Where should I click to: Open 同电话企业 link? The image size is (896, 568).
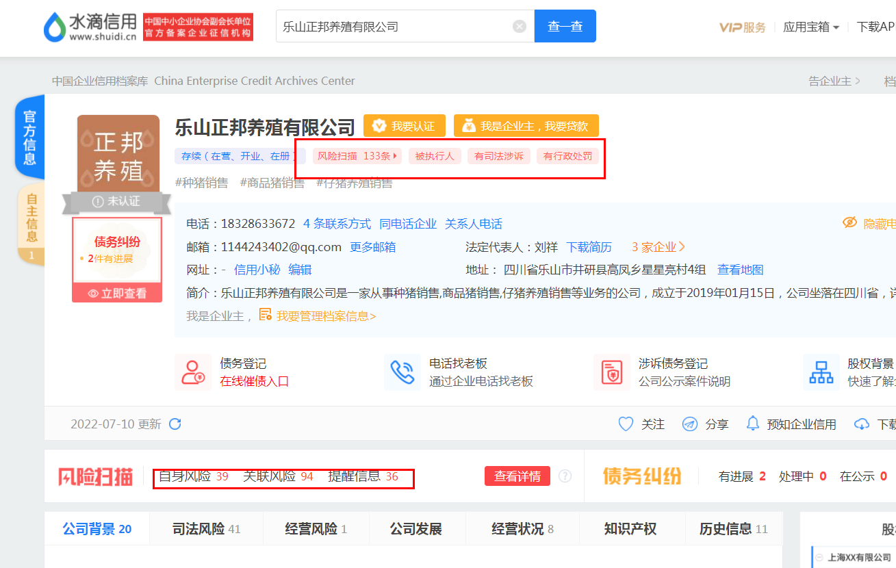[x=408, y=224]
